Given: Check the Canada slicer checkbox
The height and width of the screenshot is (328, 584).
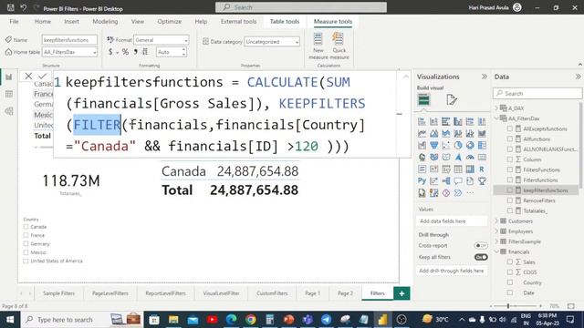Looking at the screenshot, I should pos(26,227).
